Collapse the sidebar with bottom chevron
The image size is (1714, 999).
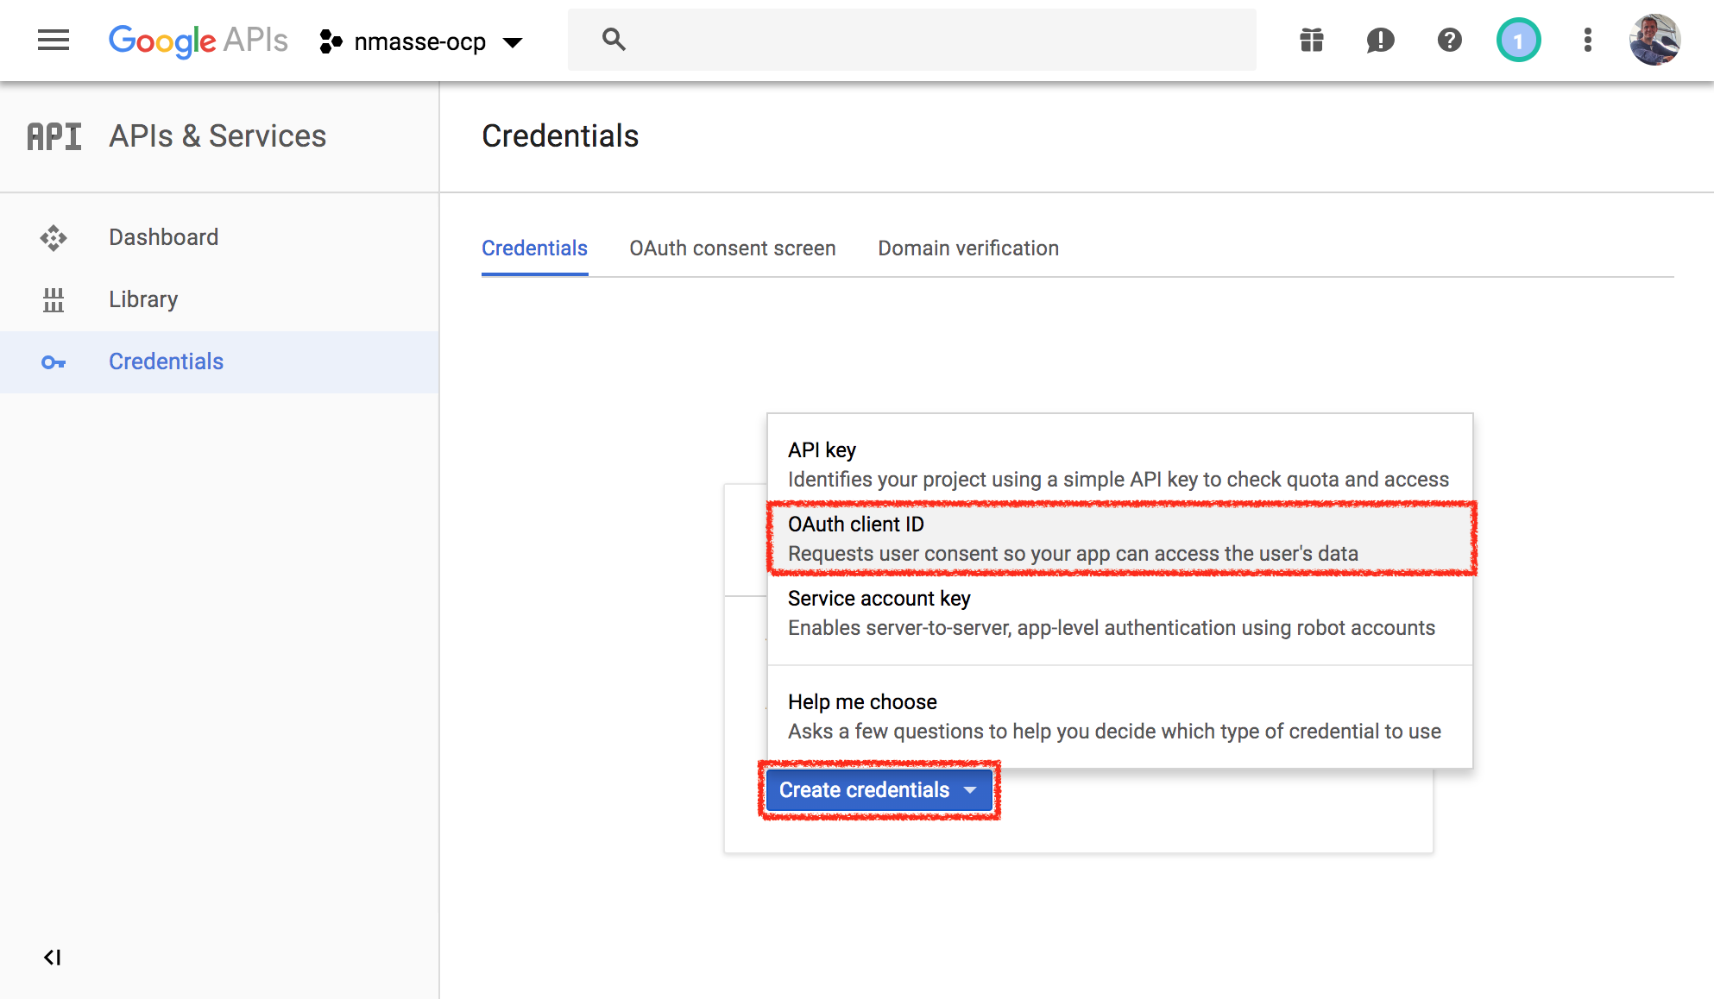[x=54, y=957]
